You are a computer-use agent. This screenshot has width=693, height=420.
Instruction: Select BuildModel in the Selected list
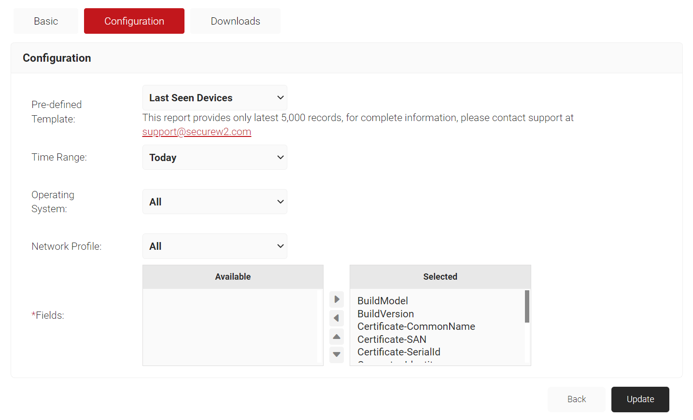(x=382, y=301)
